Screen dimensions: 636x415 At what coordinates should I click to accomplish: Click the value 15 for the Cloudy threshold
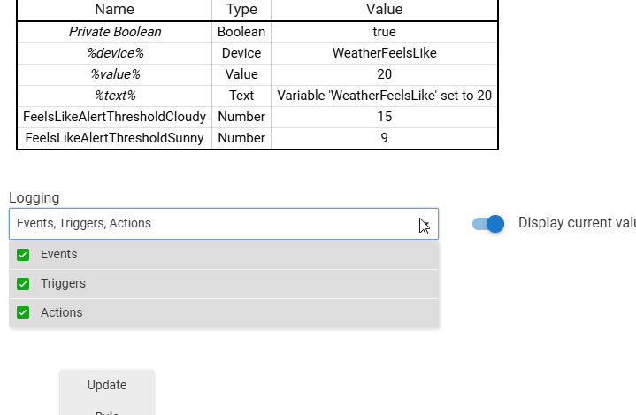384,117
